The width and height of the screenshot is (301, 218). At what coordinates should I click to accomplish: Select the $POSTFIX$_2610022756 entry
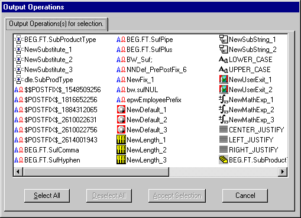click(61, 130)
